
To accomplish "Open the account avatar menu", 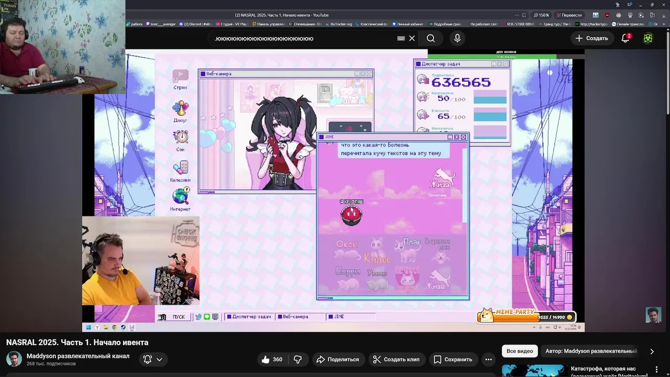I will [x=648, y=38].
